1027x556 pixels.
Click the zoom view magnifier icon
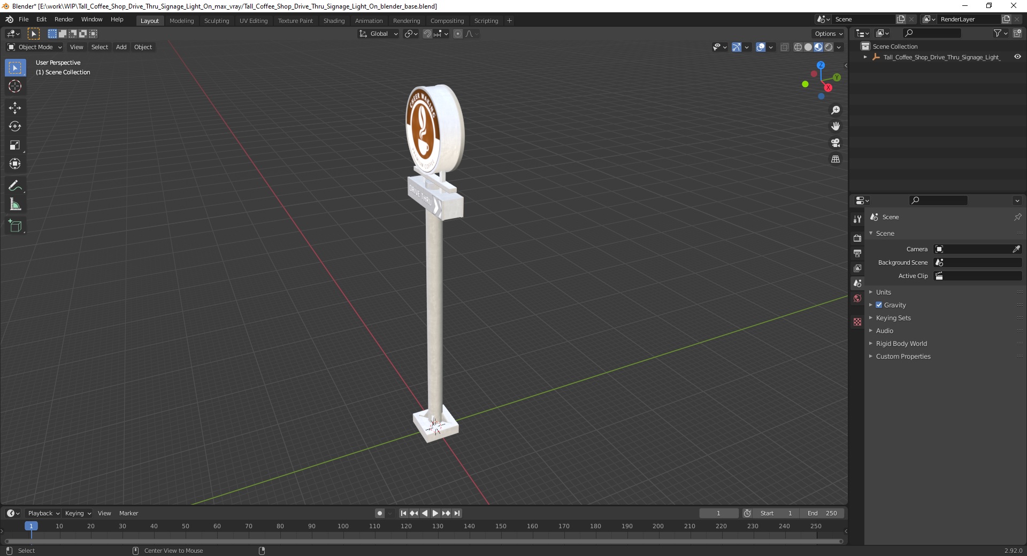point(836,110)
